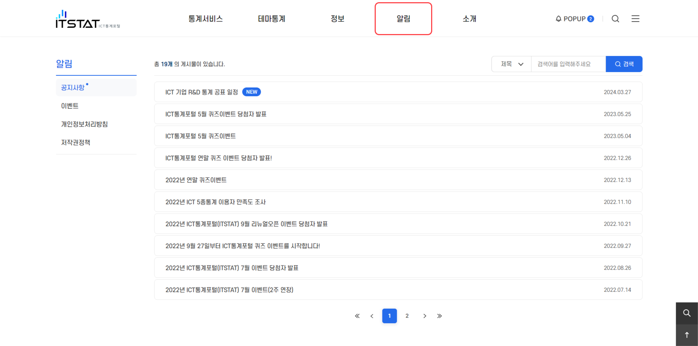
Task: Click the floating dark search button
Action: click(687, 313)
